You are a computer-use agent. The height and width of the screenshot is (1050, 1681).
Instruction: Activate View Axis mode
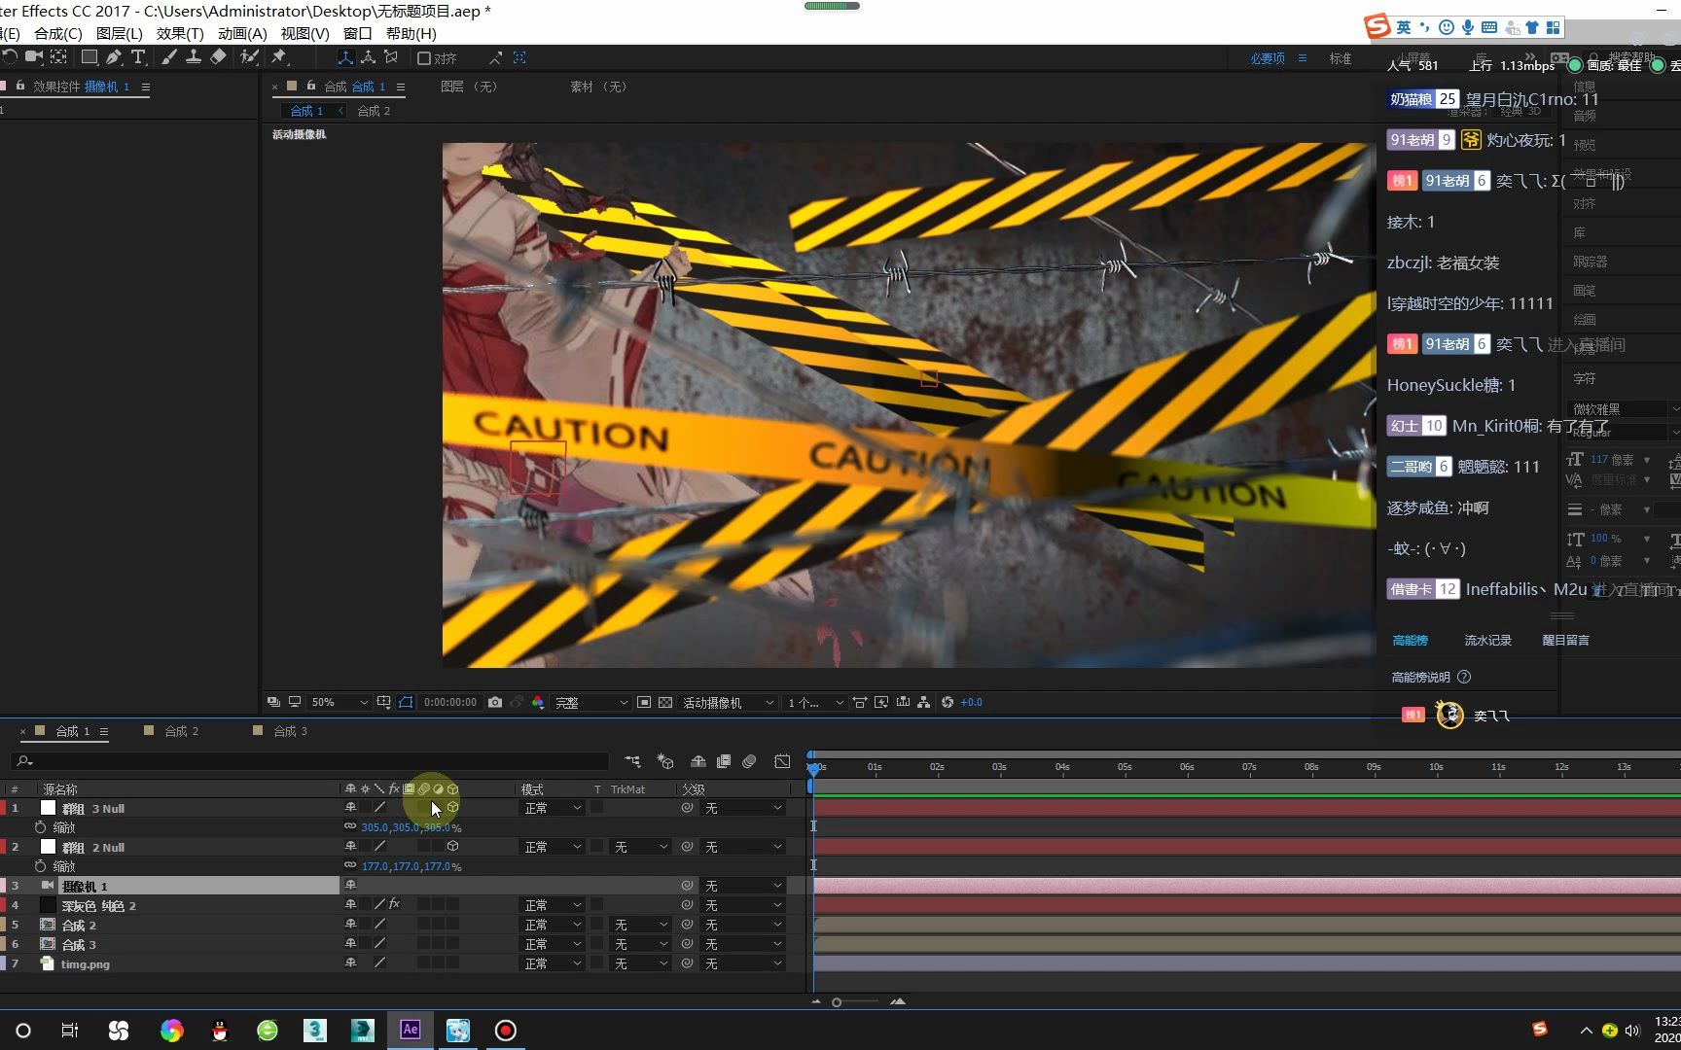click(x=391, y=58)
